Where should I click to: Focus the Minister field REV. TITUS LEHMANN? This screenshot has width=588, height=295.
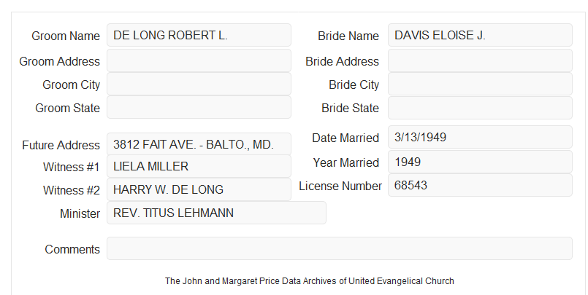coord(216,213)
